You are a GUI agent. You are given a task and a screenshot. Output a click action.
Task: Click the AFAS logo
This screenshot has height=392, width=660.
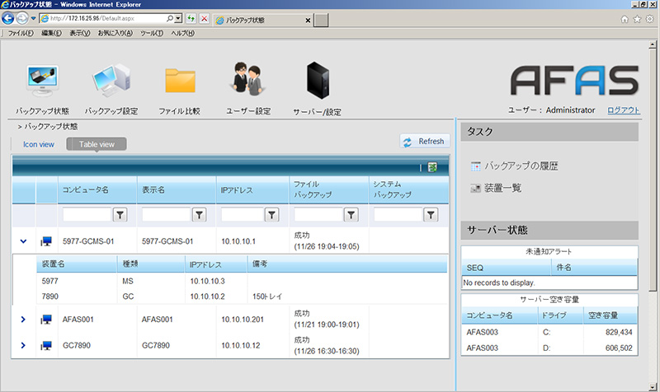pyautogui.click(x=574, y=80)
